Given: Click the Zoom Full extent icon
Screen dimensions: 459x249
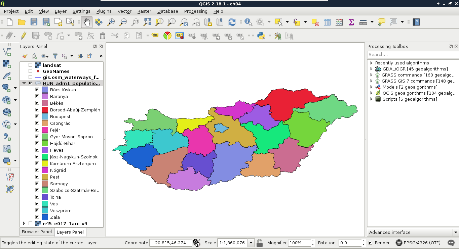Looking at the screenshot, I should coord(147,22).
